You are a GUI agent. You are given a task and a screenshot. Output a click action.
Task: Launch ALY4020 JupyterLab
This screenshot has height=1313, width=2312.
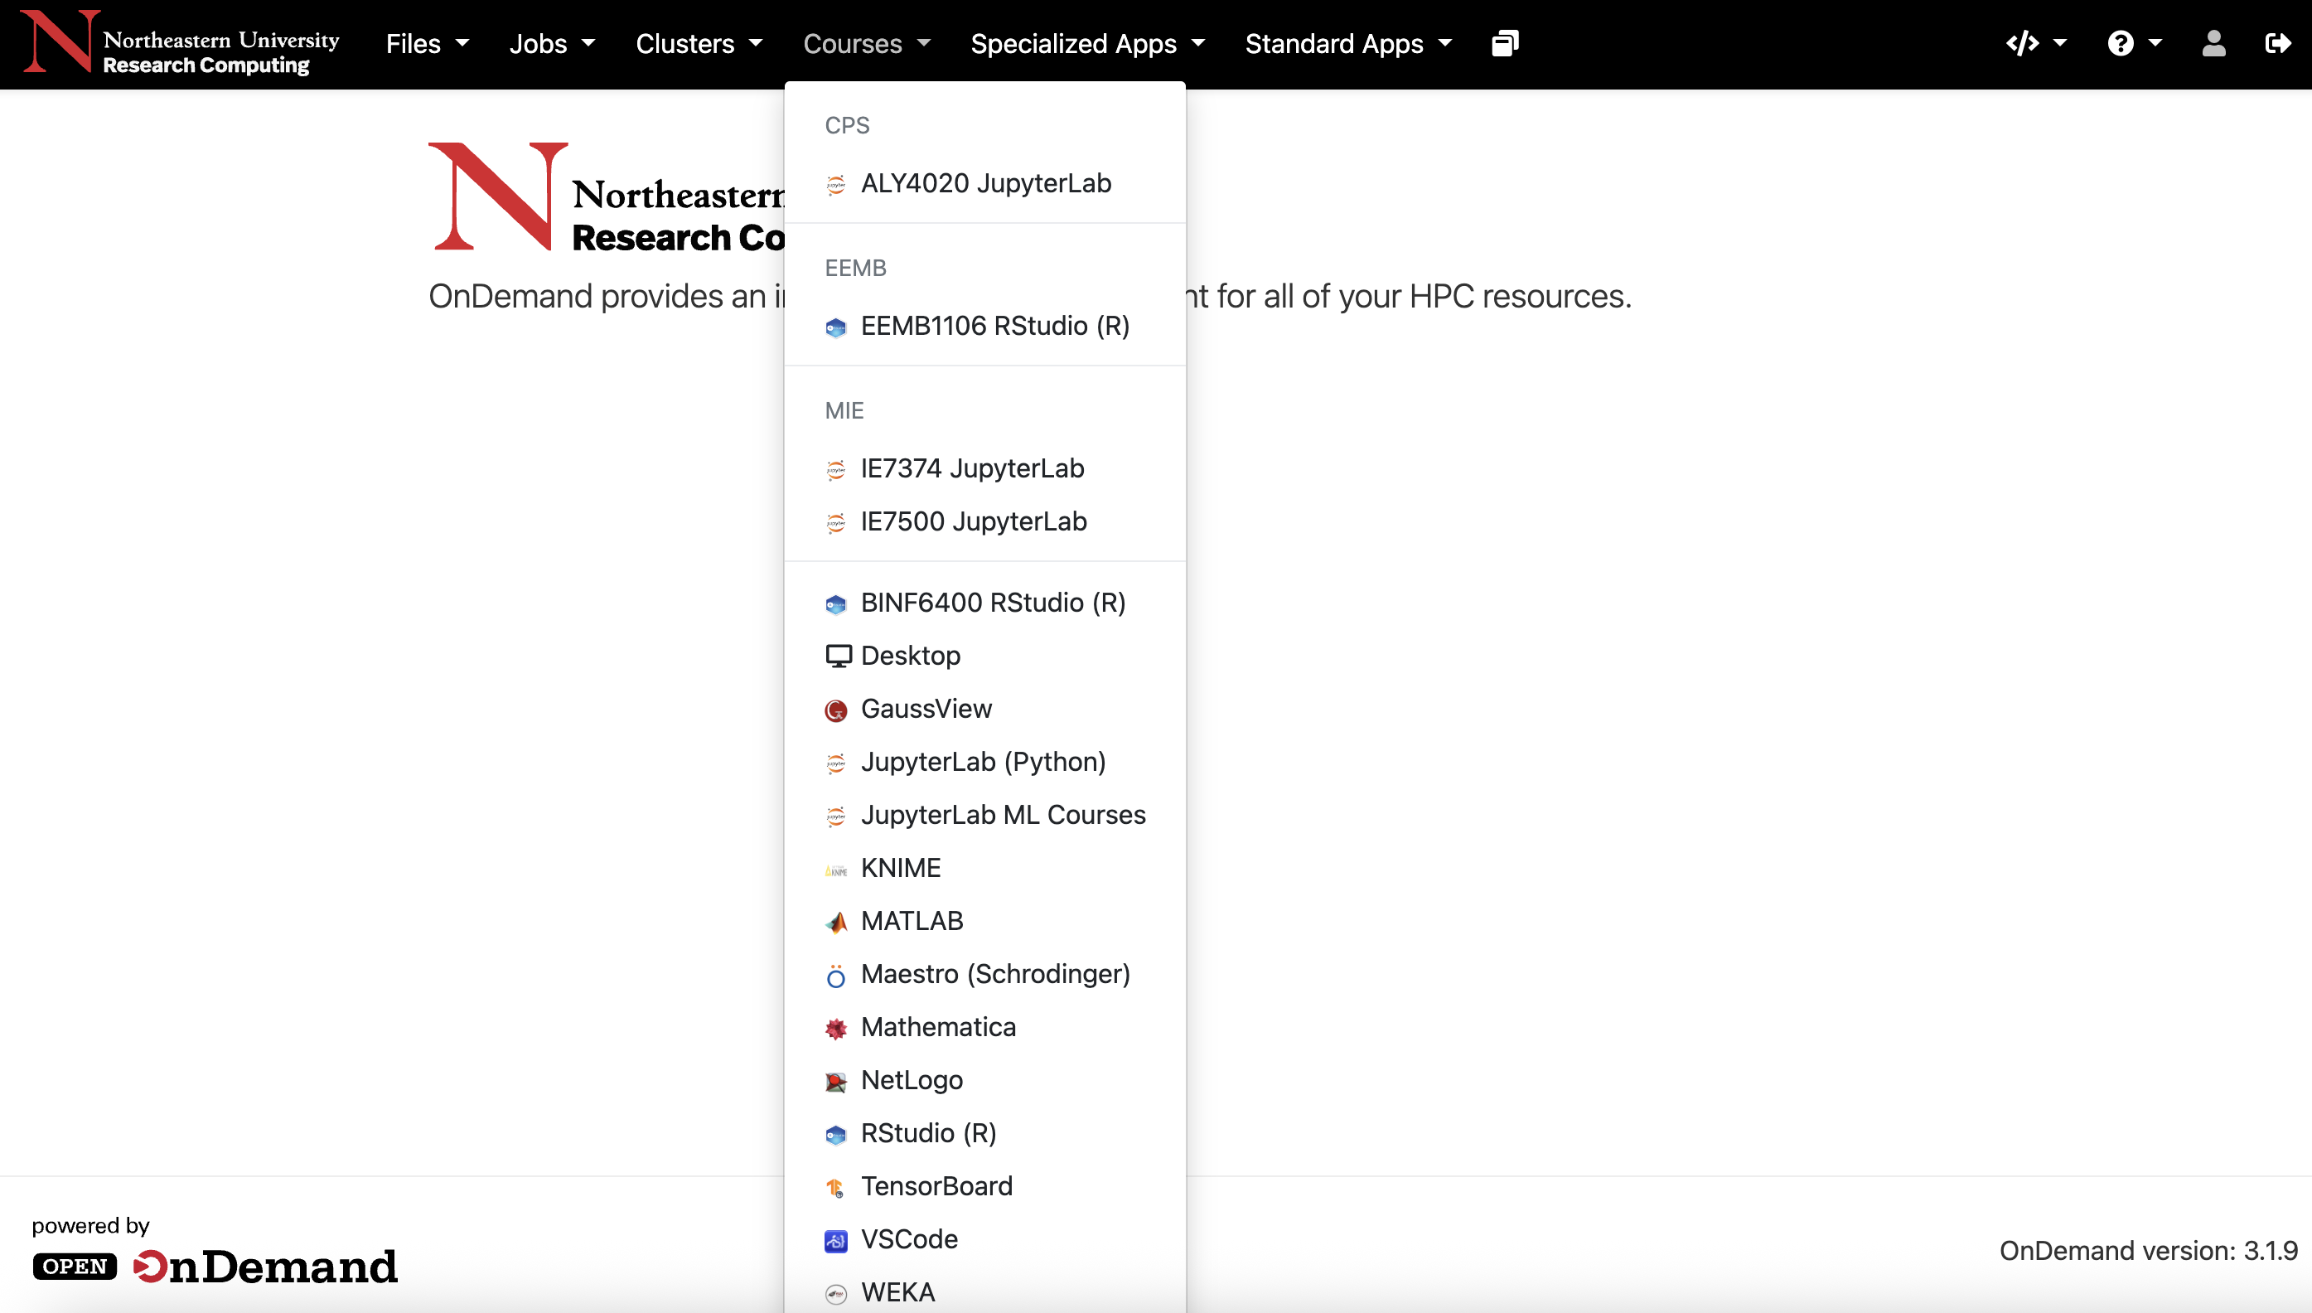click(x=985, y=184)
